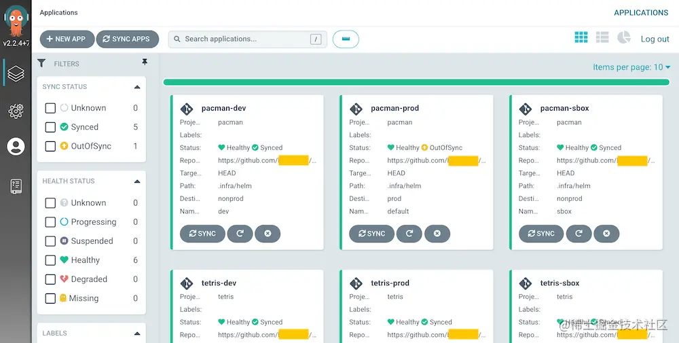679x343 pixels.
Task: Collapse the Health Status section
Action: (137, 181)
